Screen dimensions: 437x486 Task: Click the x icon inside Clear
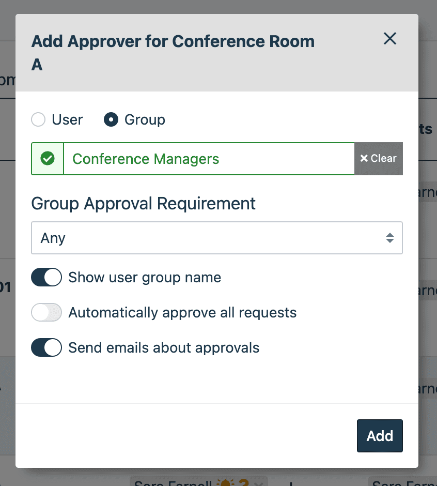click(x=364, y=159)
